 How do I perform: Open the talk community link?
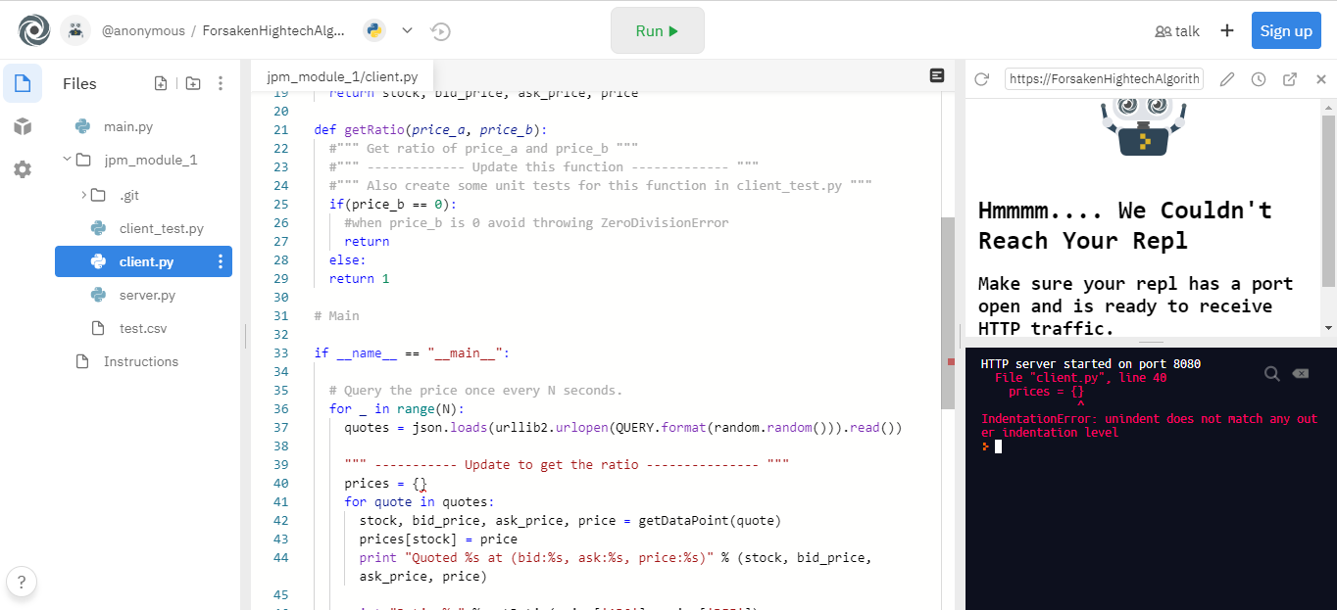click(x=1177, y=31)
